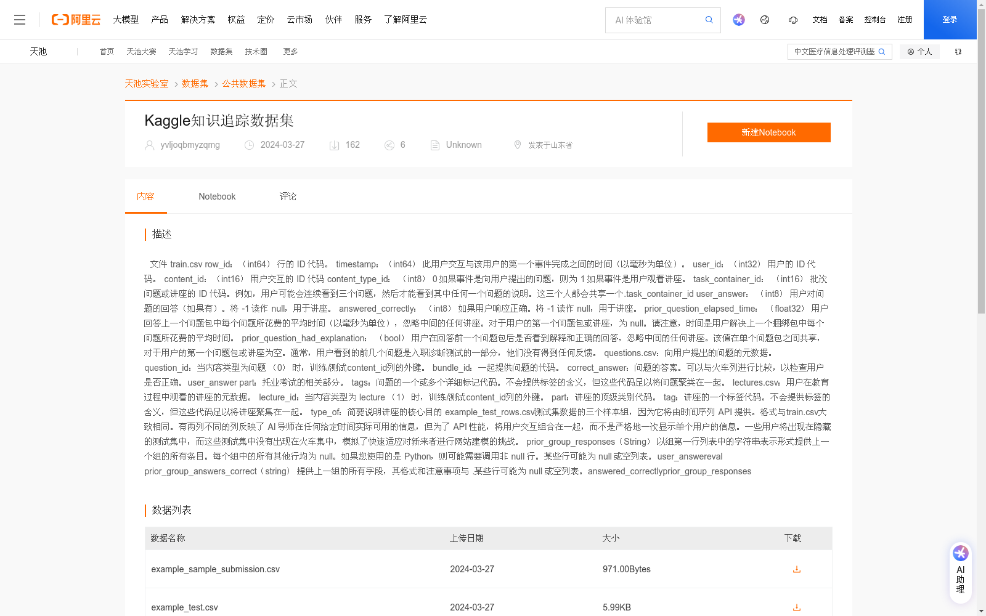The image size is (986, 616).
Task: Open 首页 in Tianchi navigation
Action: coord(107,52)
